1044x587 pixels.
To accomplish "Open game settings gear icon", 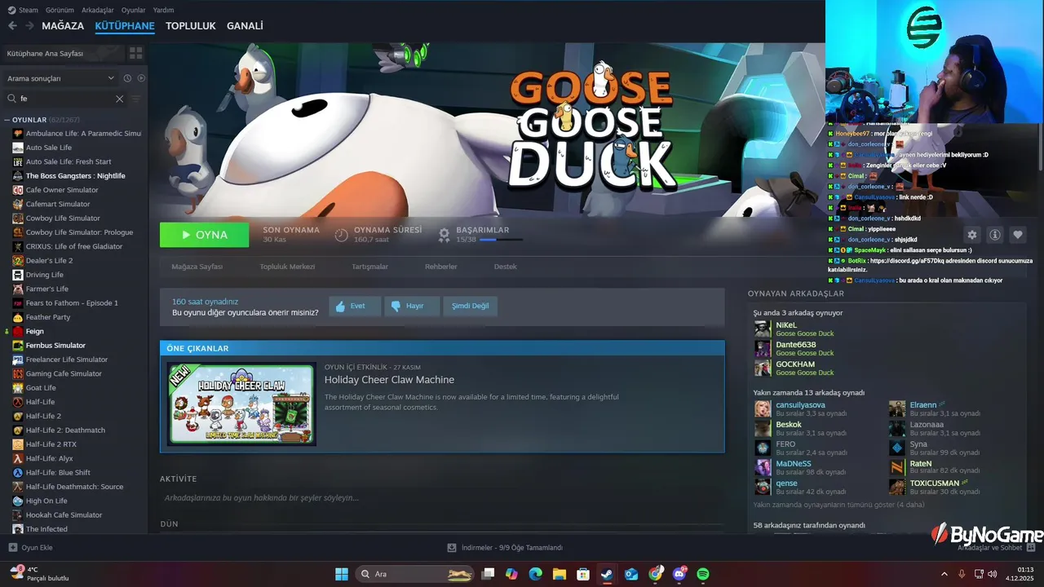I will pyautogui.click(x=971, y=235).
